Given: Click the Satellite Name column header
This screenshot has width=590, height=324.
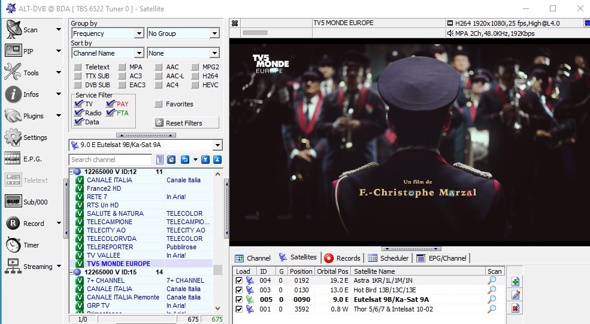Looking at the screenshot, I should click(x=418, y=271).
